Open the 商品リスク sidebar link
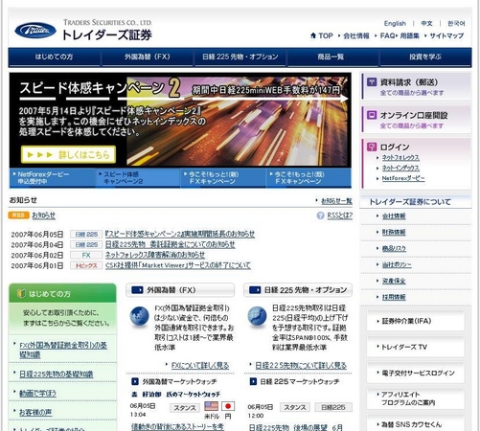The width and height of the screenshot is (480, 431). [394, 248]
